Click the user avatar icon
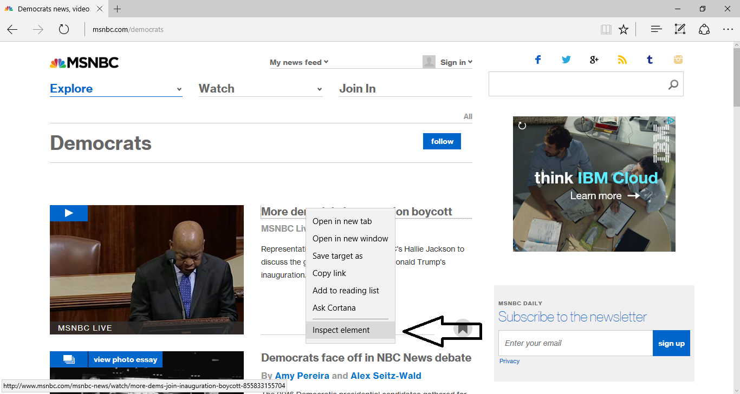Image resolution: width=740 pixels, height=394 pixels. [x=429, y=62]
